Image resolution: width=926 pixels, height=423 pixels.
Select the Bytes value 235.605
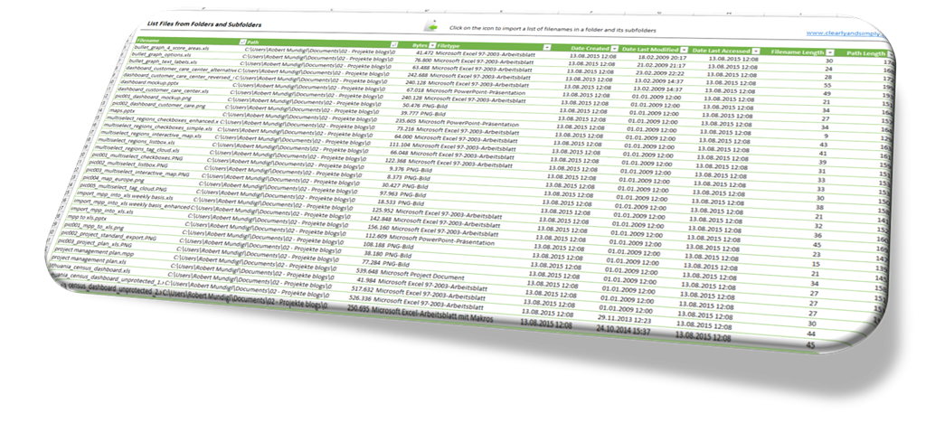coord(406,121)
